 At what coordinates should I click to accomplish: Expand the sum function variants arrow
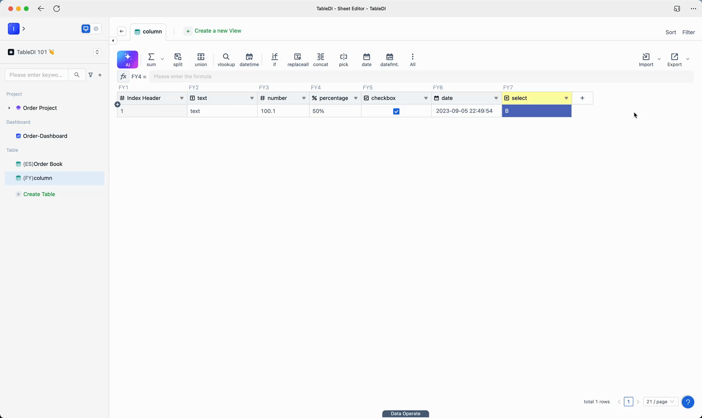(x=162, y=59)
